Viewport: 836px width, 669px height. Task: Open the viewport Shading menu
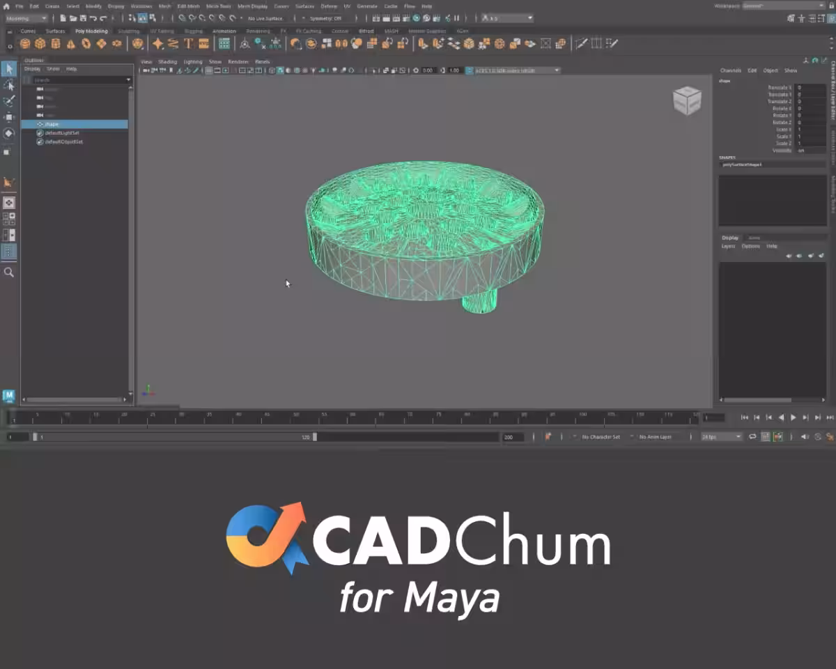pos(168,61)
